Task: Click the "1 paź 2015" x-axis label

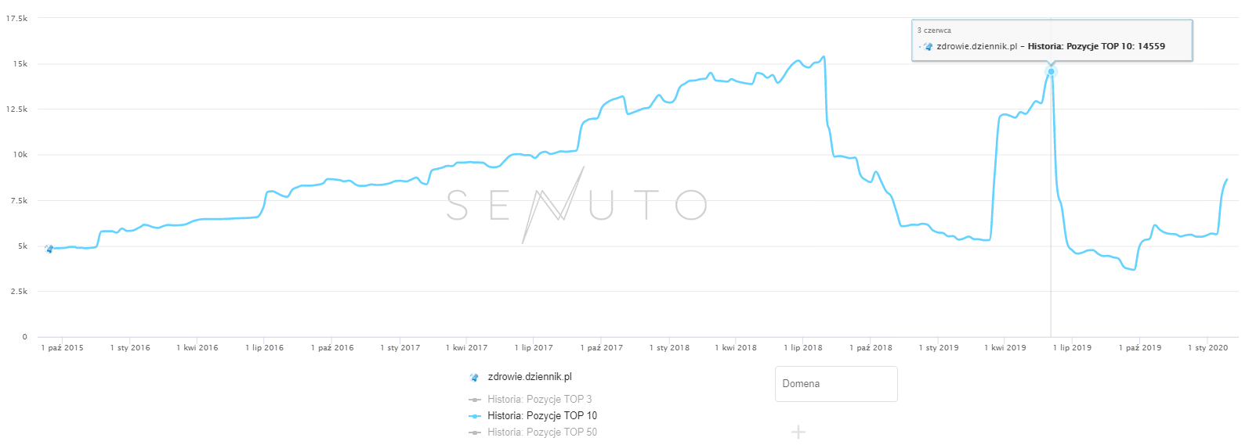Action: point(62,348)
